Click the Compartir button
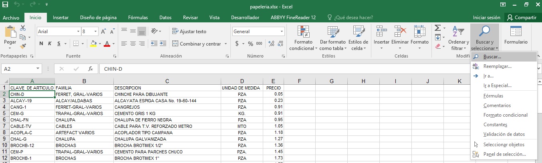542x163 pixels. [521, 18]
